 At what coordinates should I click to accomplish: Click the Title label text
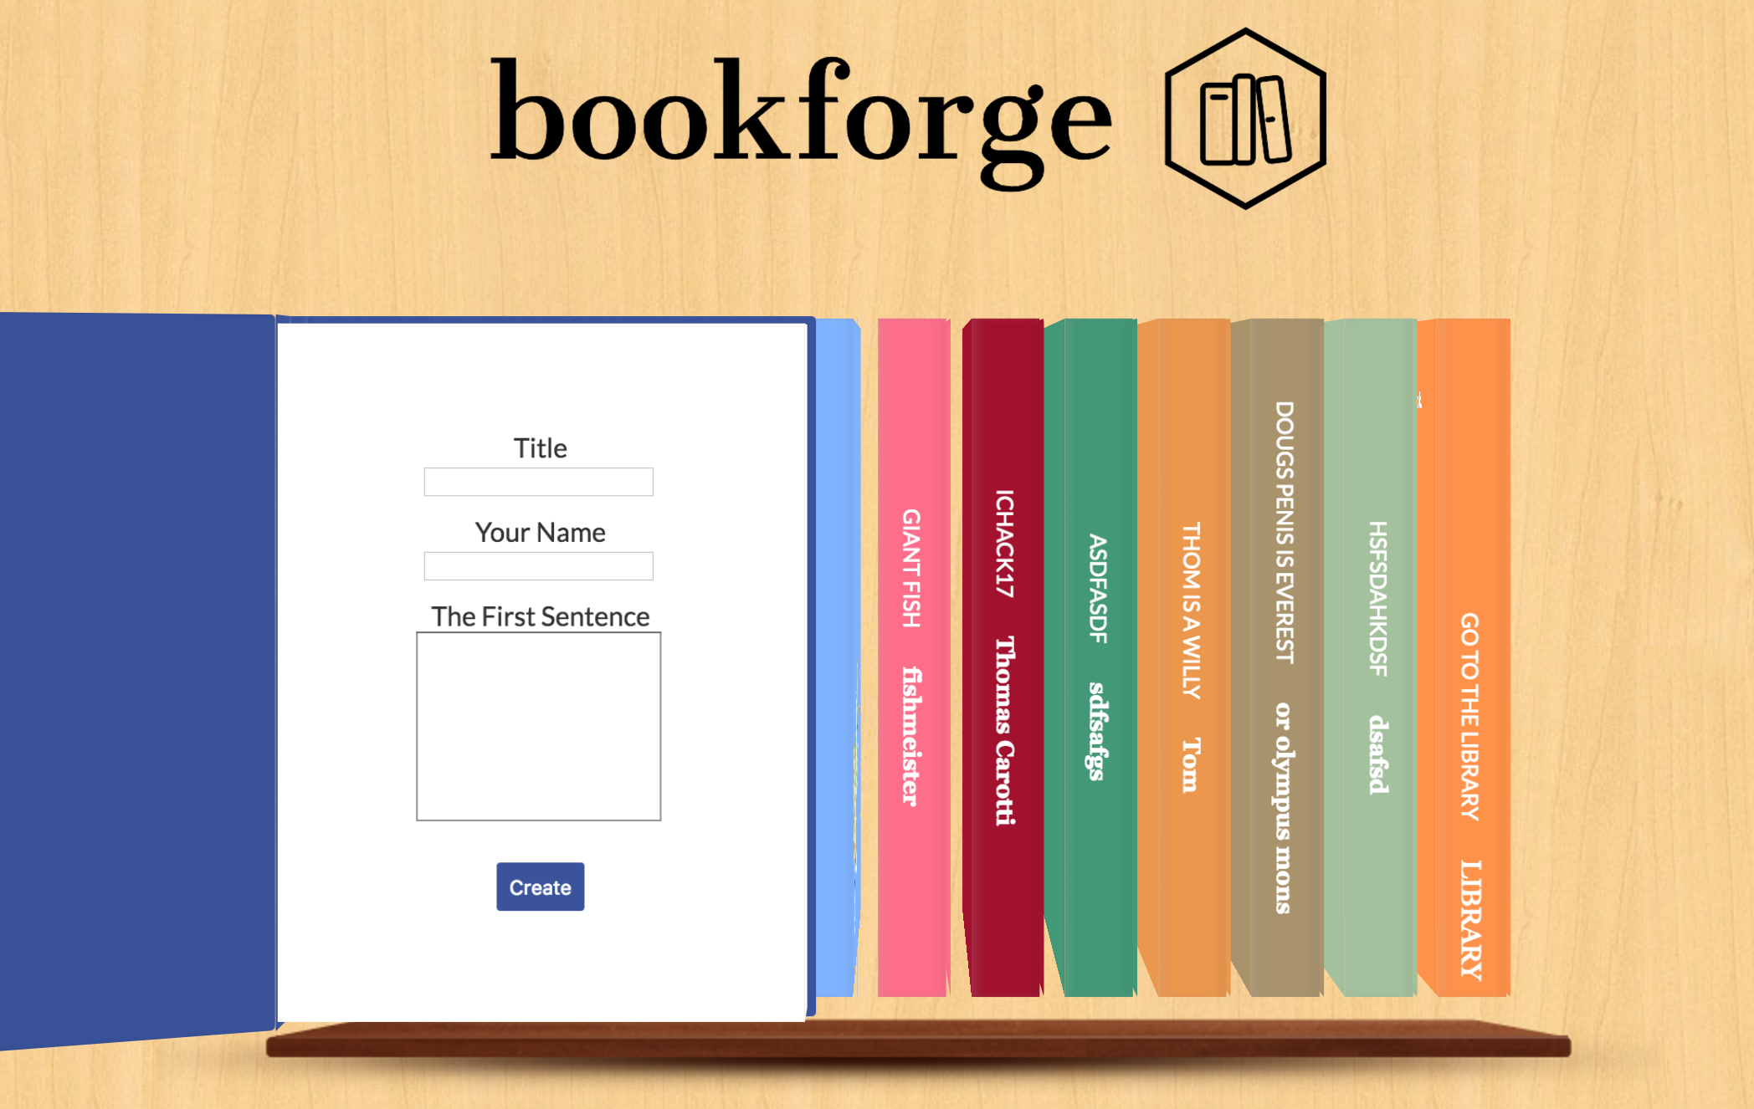[x=540, y=448]
